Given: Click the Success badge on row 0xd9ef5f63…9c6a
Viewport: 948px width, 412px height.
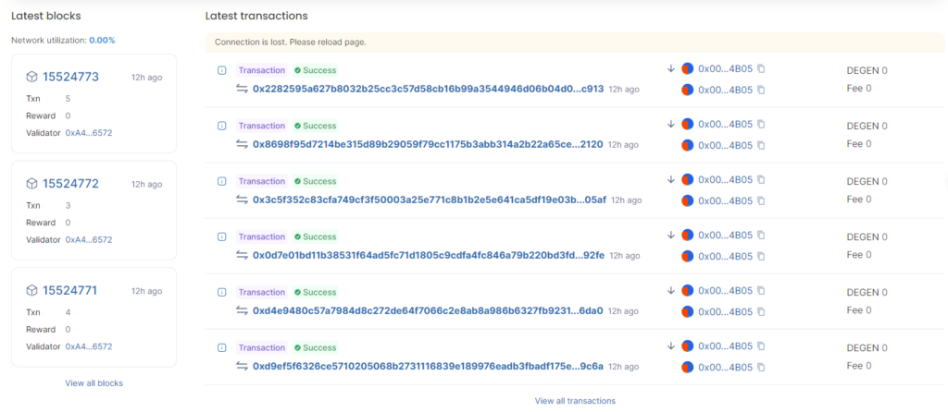Looking at the screenshot, I should pos(315,348).
